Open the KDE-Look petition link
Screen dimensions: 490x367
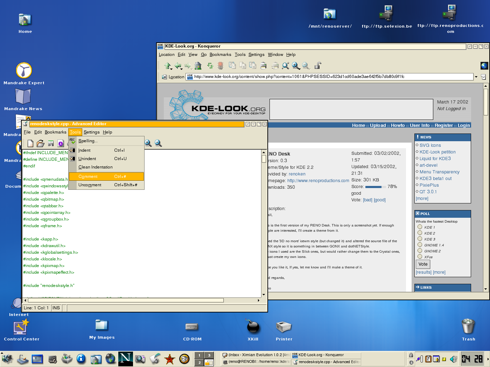(x=437, y=152)
